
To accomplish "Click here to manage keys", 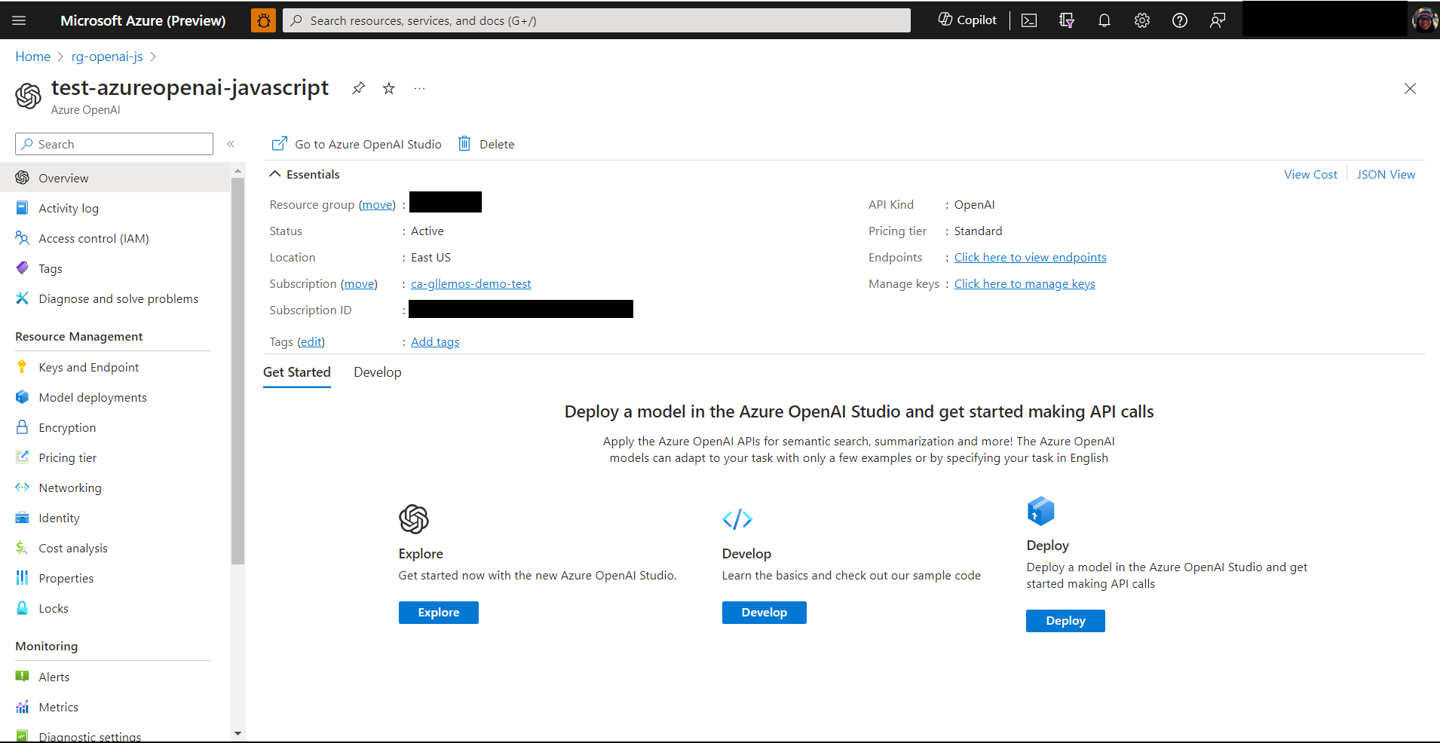I will [x=1025, y=284].
